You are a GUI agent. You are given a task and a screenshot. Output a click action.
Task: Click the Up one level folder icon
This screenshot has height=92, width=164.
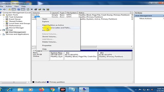coord(10,9)
